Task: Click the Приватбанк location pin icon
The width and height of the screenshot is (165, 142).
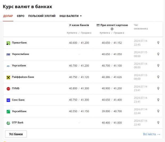Action: coord(158,43)
